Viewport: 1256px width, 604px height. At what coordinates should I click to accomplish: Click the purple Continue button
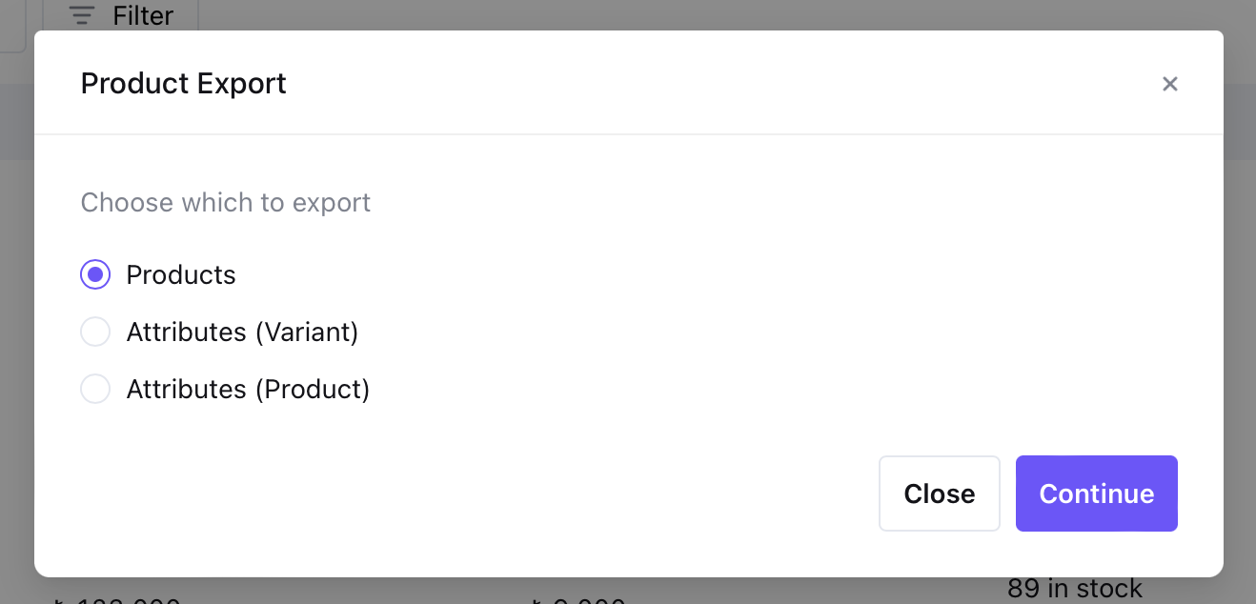(x=1096, y=493)
